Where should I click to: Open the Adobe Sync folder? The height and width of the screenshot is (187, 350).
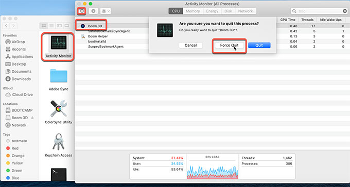59,76
